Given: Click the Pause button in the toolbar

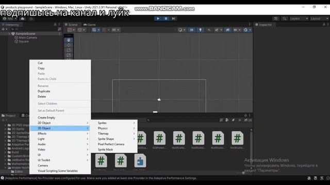Looking at the screenshot, I should tap(166, 18).
